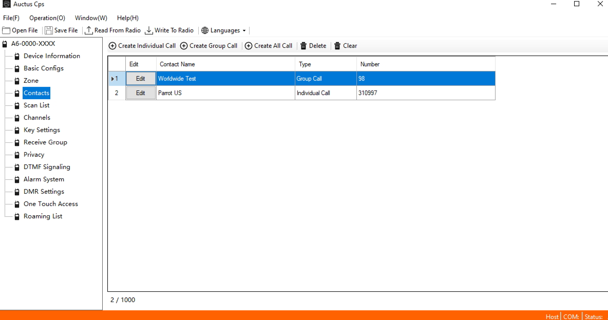Viewport: 608px width, 320px height.
Task: Select Channels in the sidebar tree
Action: 37,118
